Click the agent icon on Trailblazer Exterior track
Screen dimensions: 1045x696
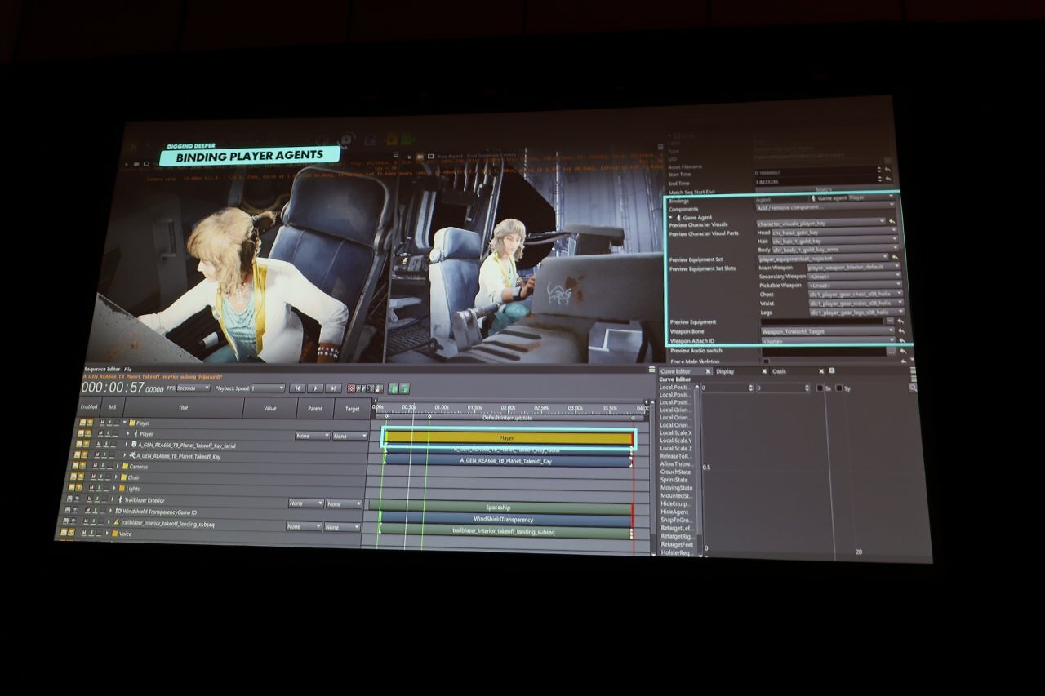121,500
